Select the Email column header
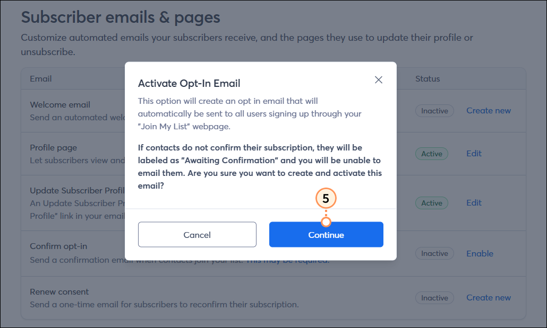 pyautogui.click(x=41, y=78)
